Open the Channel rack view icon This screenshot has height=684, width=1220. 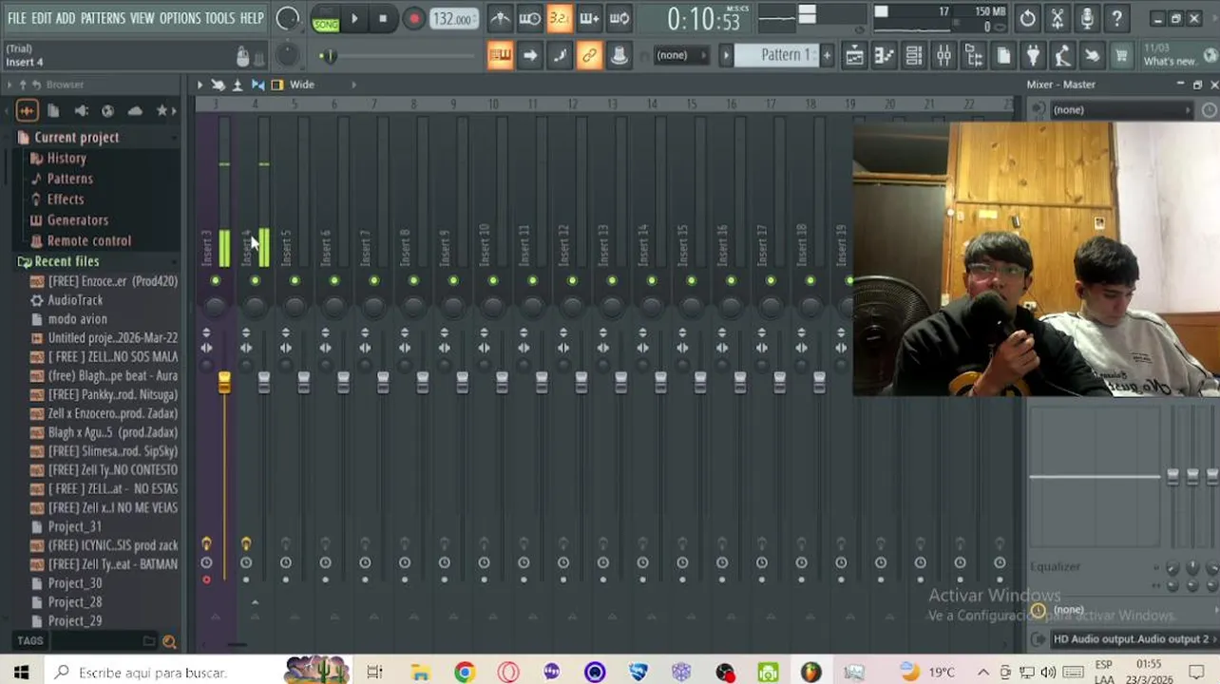tap(914, 55)
